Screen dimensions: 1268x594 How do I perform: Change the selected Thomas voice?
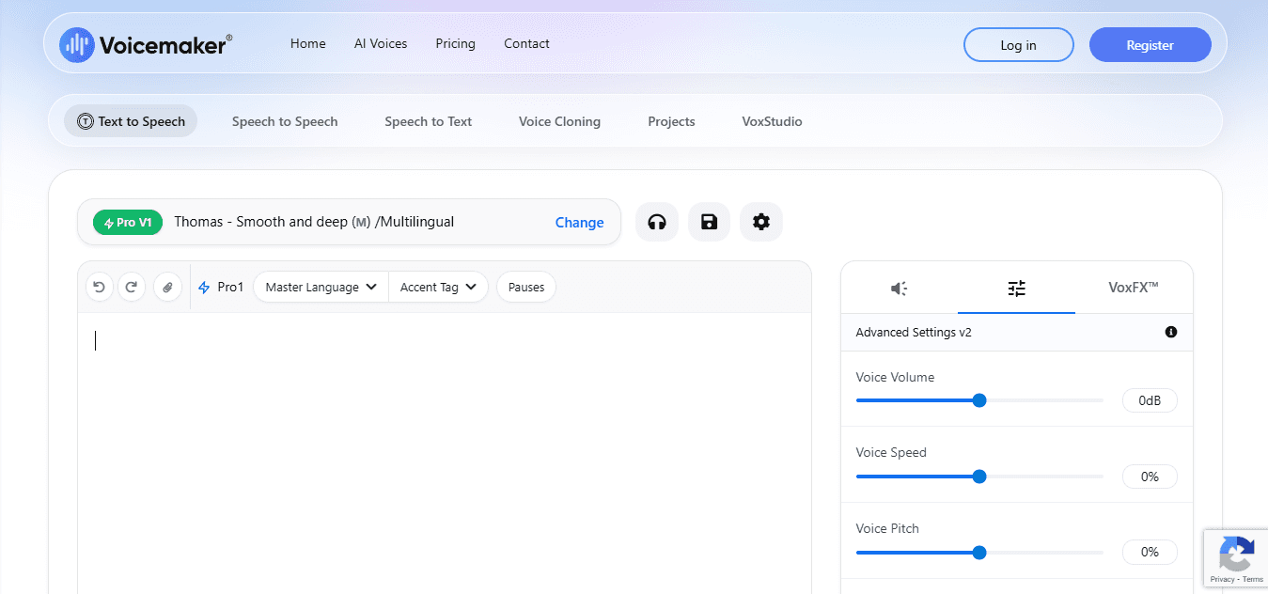pyautogui.click(x=579, y=223)
